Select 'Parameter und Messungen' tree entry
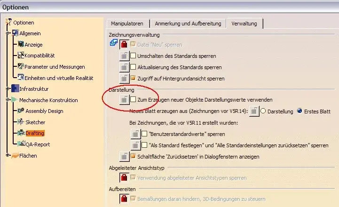Viewport: 339px width, 207px height. (x=55, y=67)
